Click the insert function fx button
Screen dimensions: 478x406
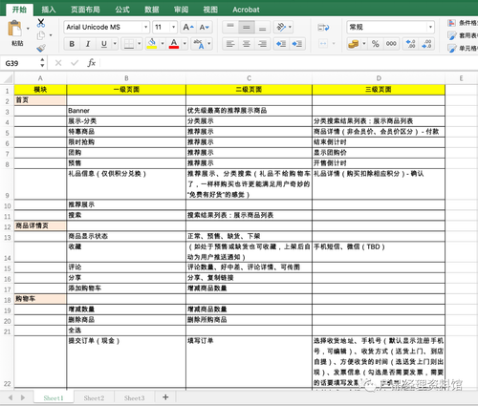point(91,63)
